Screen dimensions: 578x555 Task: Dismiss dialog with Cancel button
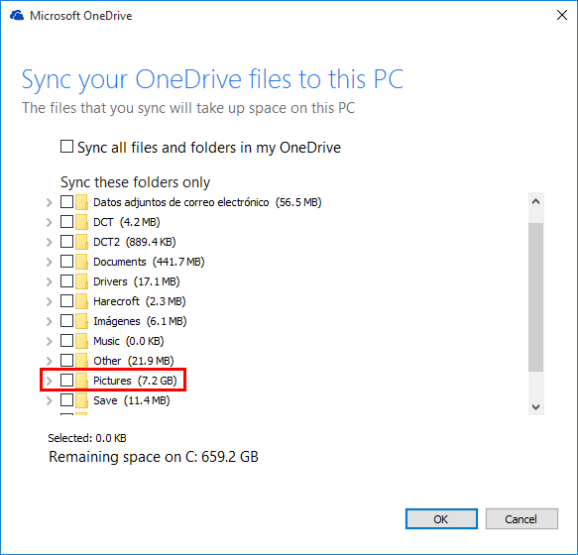click(x=521, y=519)
